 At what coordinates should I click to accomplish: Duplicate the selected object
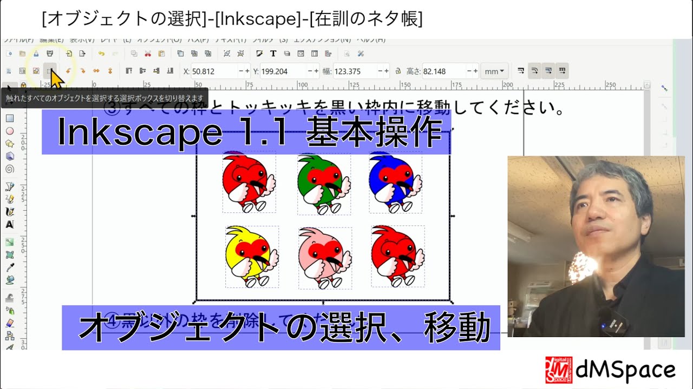[180, 53]
